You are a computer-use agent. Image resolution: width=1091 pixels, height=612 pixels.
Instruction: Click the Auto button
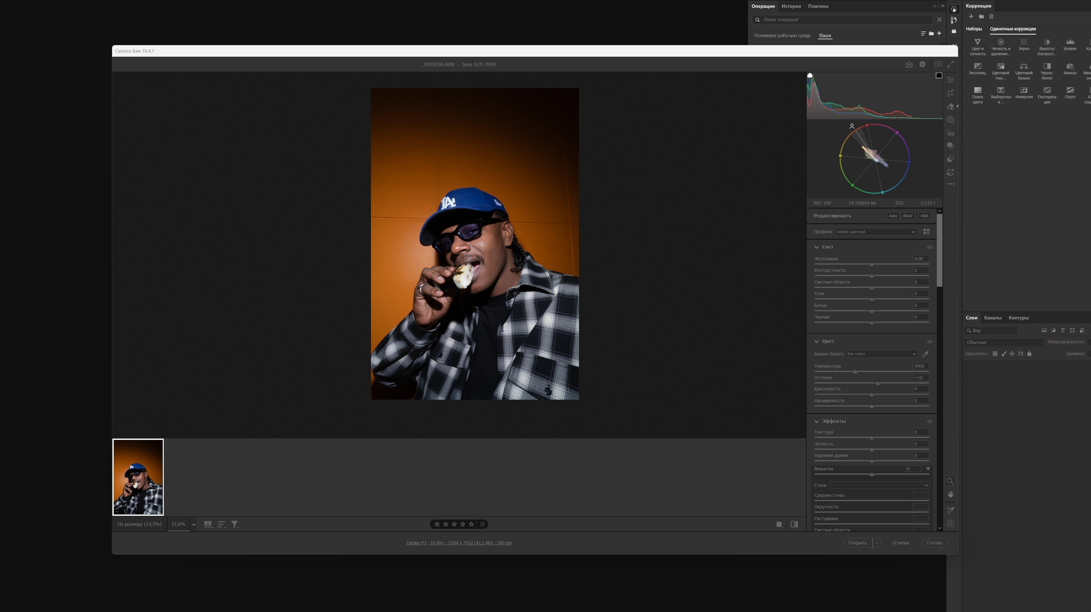click(893, 216)
